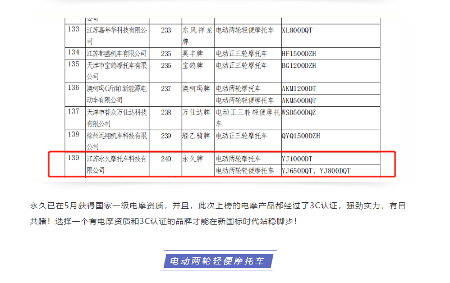450x283 pixels.
Task: Click the cell value 235
Action: click(x=166, y=54)
